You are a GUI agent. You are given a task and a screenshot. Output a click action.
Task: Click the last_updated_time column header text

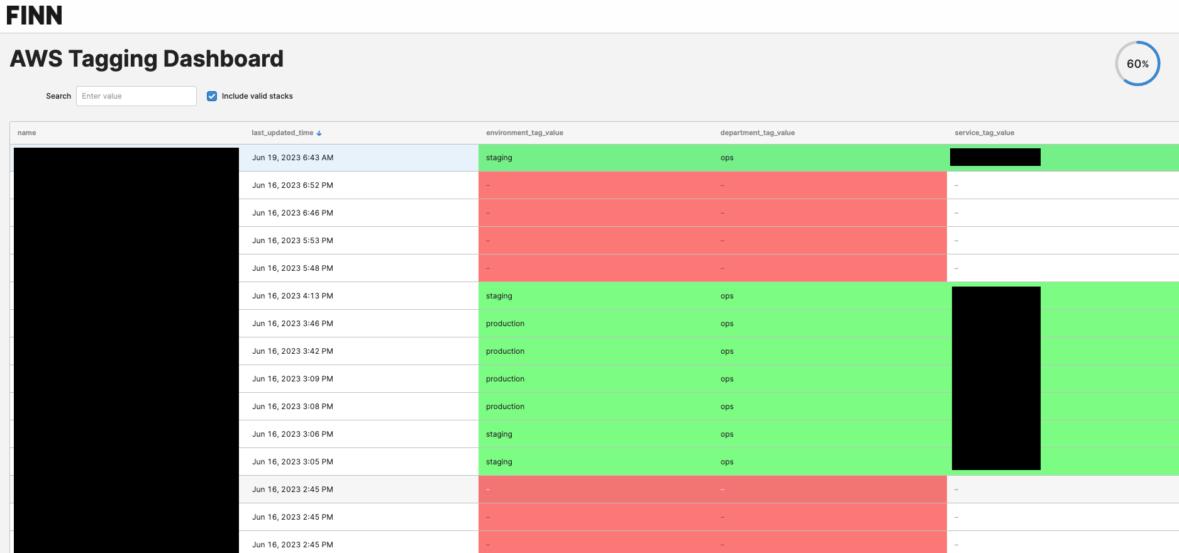point(282,133)
